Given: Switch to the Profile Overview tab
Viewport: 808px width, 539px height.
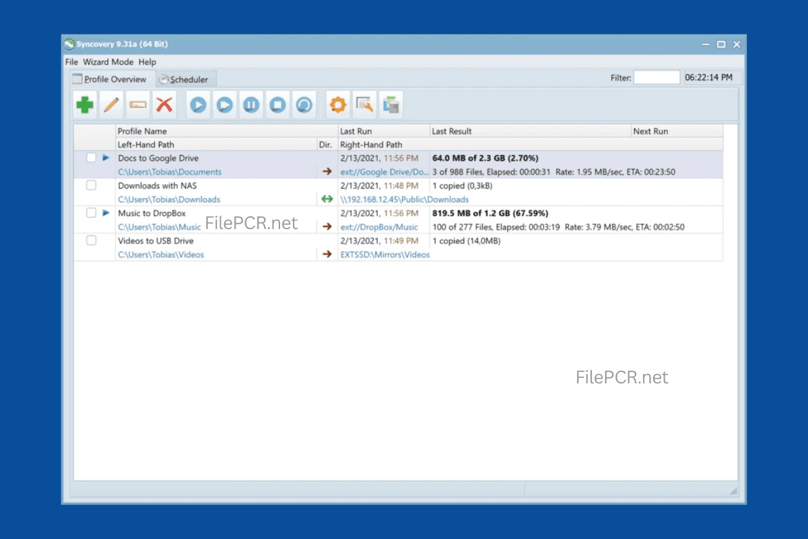Looking at the screenshot, I should (113, 79).
